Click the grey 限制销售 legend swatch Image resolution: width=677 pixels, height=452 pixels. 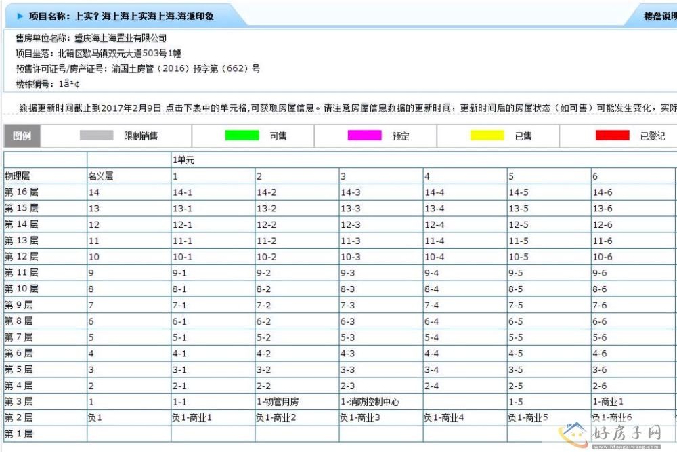click(x=97, y=136)
